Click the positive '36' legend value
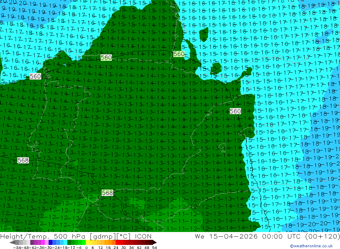The image size is (340, 249). [x=131, y=248]
